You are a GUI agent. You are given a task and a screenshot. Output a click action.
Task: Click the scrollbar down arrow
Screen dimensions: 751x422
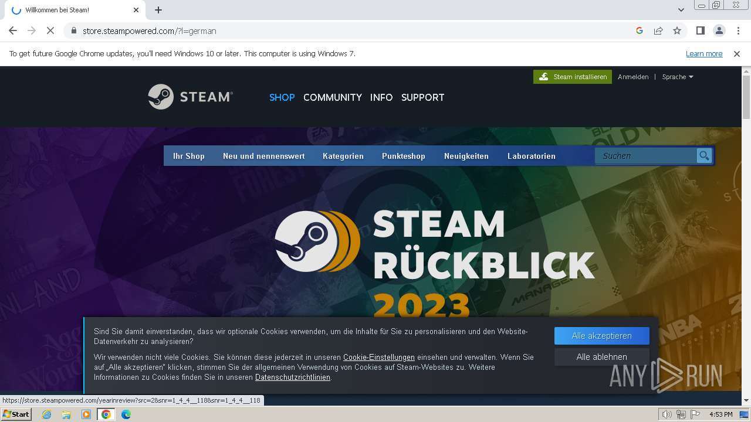click(746, 401)
